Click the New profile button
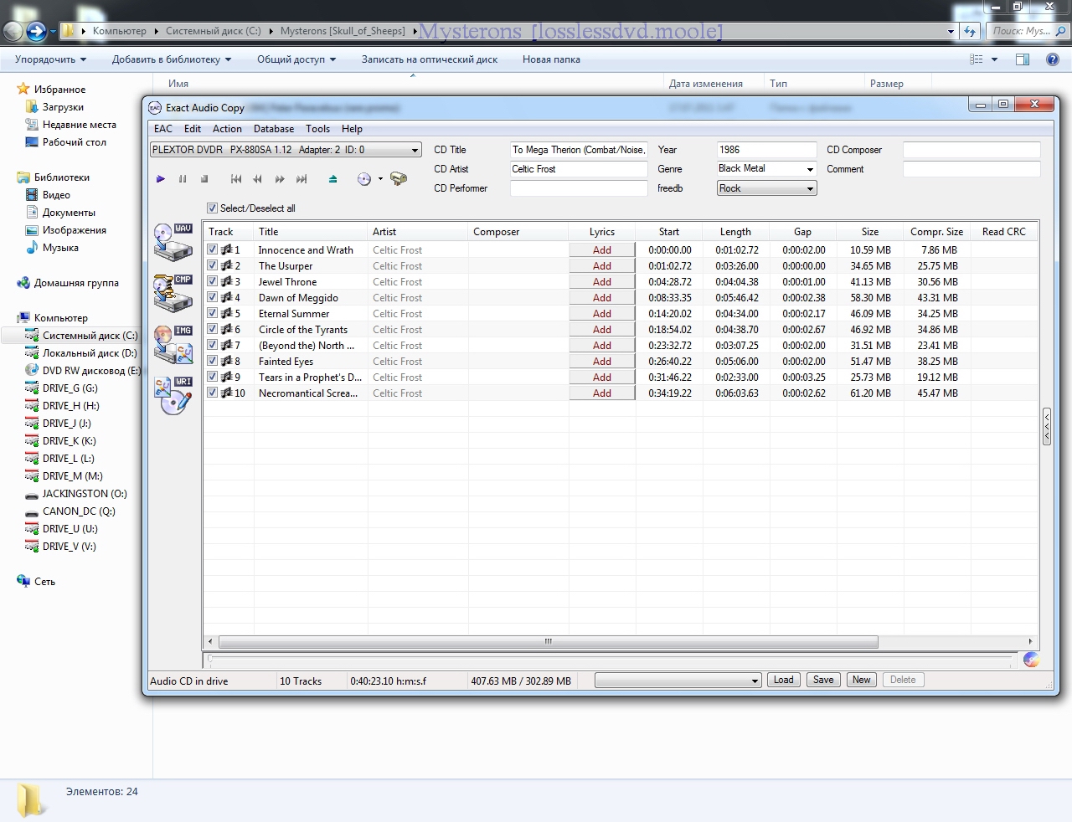The image size is (1072, 822). click(861, 680)
